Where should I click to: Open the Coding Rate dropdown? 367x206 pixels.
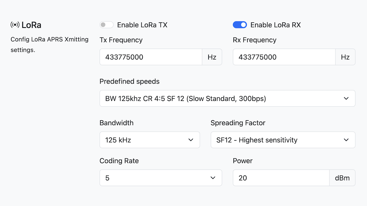tap(161, 178)
